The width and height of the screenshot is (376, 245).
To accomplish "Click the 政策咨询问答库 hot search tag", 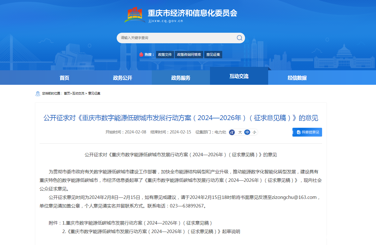I will coord(189,55).
